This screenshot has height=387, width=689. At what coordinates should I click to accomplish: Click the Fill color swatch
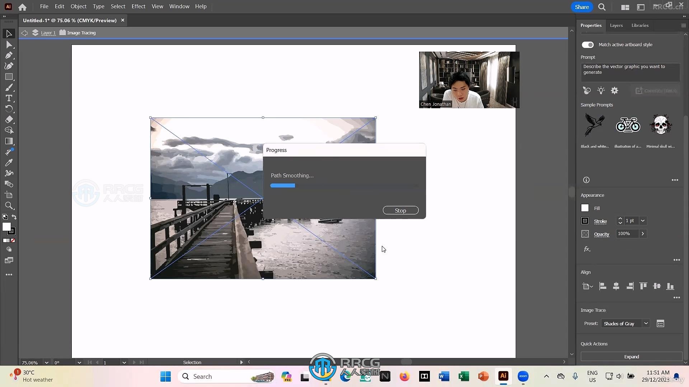(x=585, y=208)
